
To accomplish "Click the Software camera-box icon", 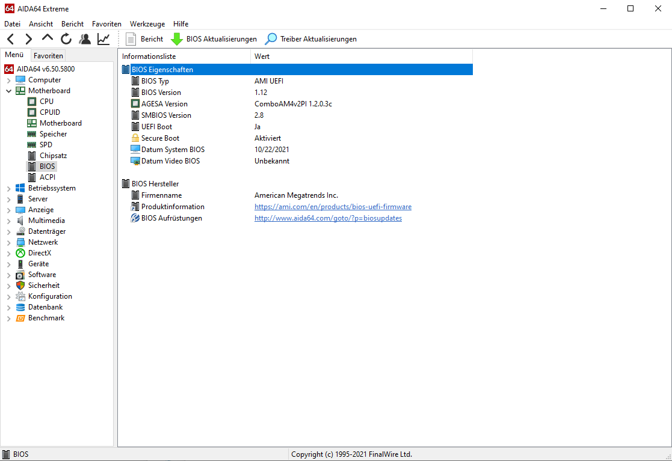I will (x=20, y=274).
